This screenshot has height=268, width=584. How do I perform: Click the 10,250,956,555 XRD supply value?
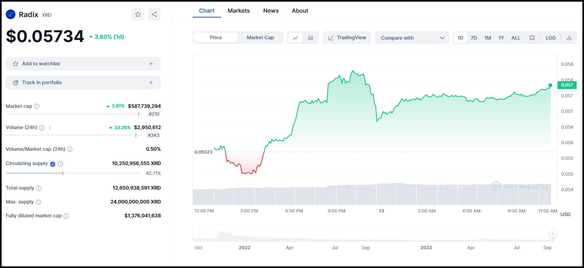point(136,163)
